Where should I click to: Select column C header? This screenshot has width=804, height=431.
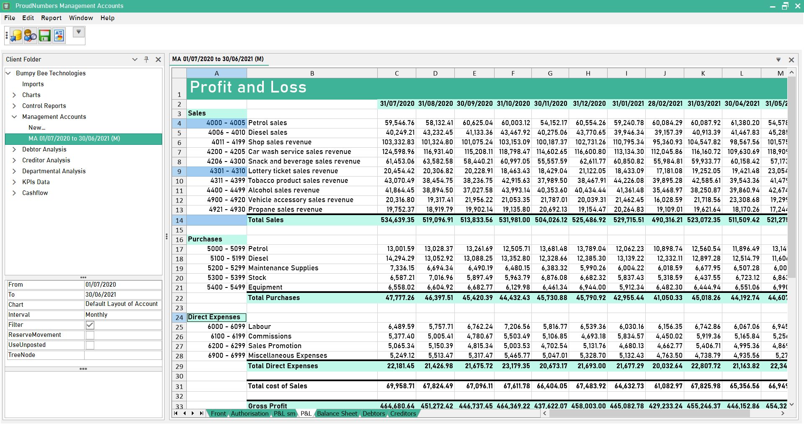tap(397, 73)
